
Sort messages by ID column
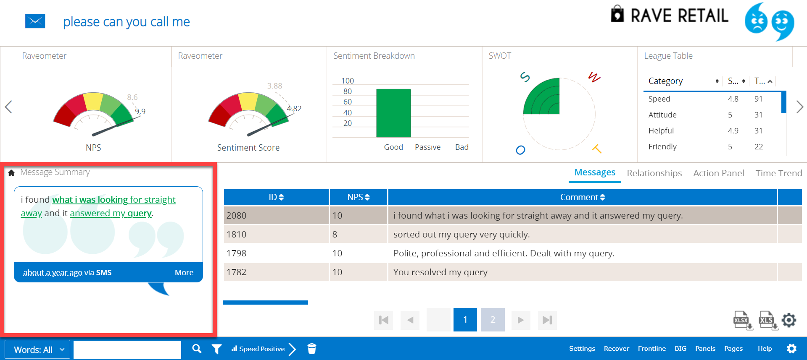[x=276, y=197]
